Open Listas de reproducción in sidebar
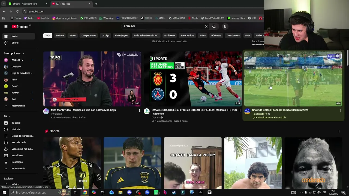349x196 pixels. [x=19, y=136]
